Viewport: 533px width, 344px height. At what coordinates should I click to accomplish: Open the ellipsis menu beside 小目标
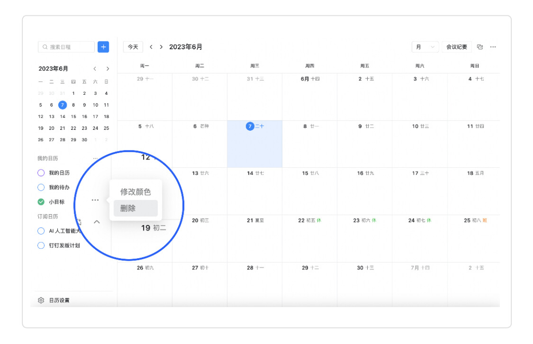coord(95,200)
